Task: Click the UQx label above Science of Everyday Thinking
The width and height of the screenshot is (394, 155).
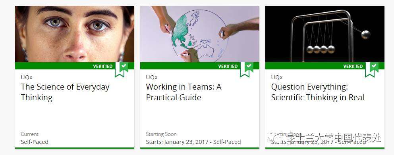Action: (27, 78)
